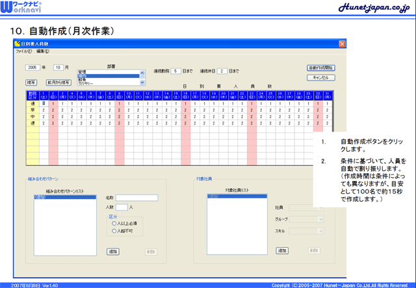Screen dimensions: 416x288
Task: Click the キャンセル button
Action: click(321, 77)
